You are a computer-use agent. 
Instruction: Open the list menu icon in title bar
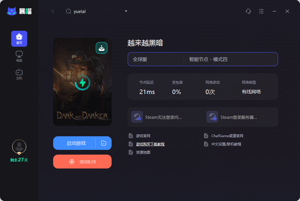tap(261, 11)
